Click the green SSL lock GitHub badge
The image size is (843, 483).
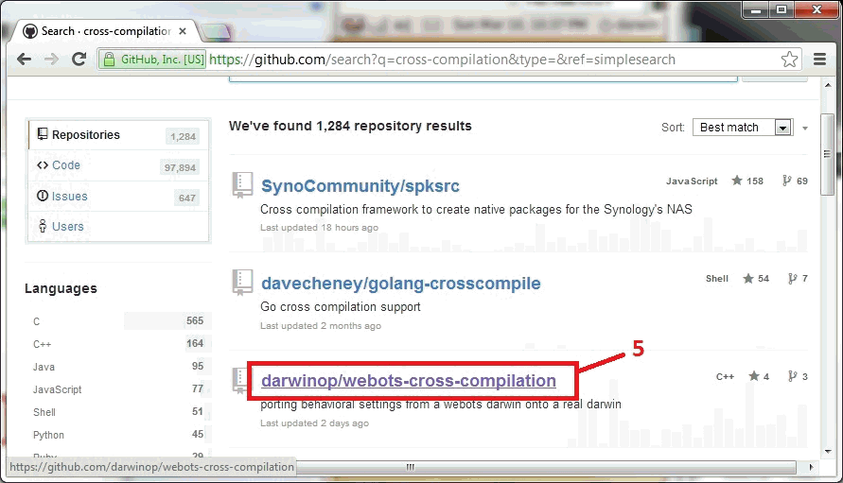coord(152,60)
